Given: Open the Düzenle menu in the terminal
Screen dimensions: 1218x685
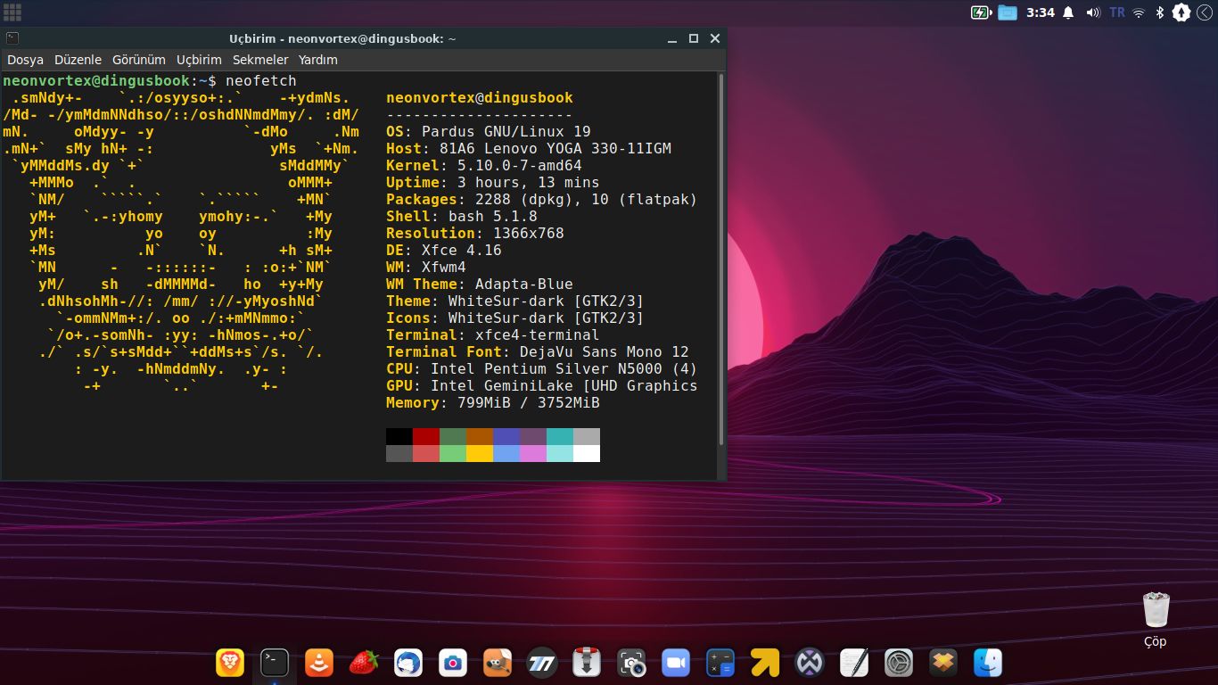Looking at the screenshot, I should point(78,60).
